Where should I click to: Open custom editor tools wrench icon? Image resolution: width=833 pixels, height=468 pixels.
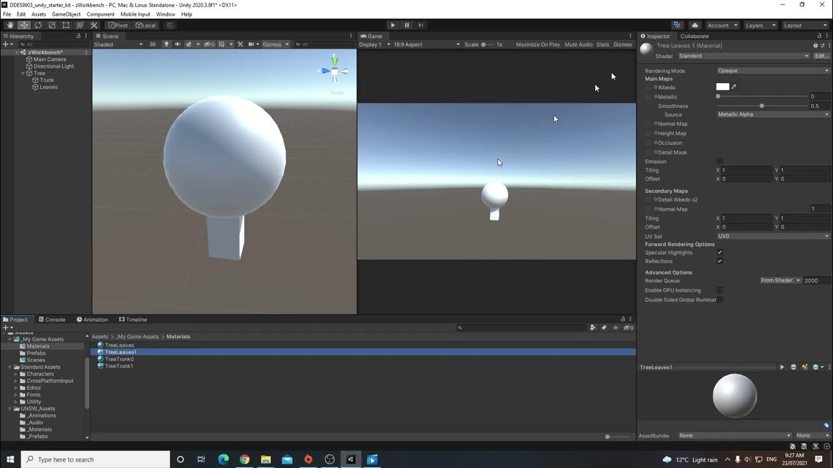(94, 25)
